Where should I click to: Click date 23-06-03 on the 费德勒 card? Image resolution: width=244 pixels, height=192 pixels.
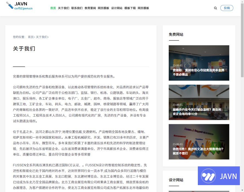pyautogui.click(x=178, y=66)
